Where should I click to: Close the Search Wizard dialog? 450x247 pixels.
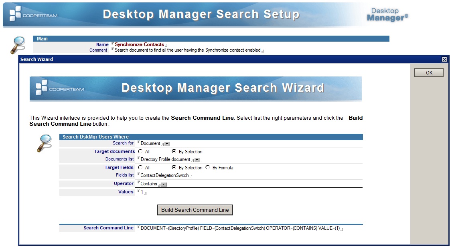(x=444, y=59)
